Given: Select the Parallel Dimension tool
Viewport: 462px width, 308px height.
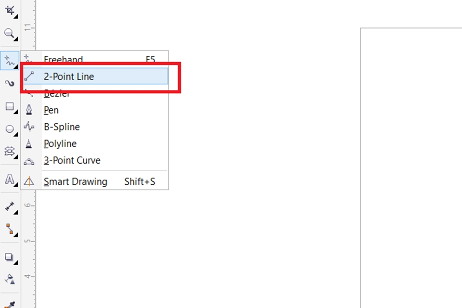Looking at the screenshot, I should point(9,206).
